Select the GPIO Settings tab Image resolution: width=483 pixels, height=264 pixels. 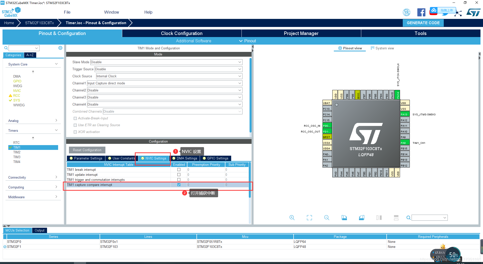[x=216, y=158]
